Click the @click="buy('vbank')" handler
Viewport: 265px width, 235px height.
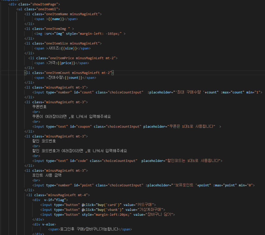click(x=103, y=210)
